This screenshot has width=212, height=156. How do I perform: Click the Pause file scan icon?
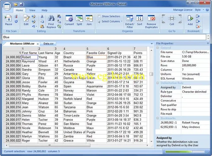point(8,19)
